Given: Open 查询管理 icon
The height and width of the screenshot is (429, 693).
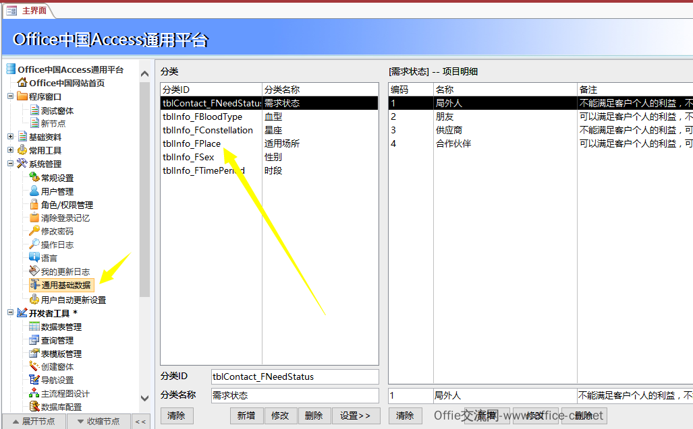Looking at the screenshot, I should pos(34,340).
